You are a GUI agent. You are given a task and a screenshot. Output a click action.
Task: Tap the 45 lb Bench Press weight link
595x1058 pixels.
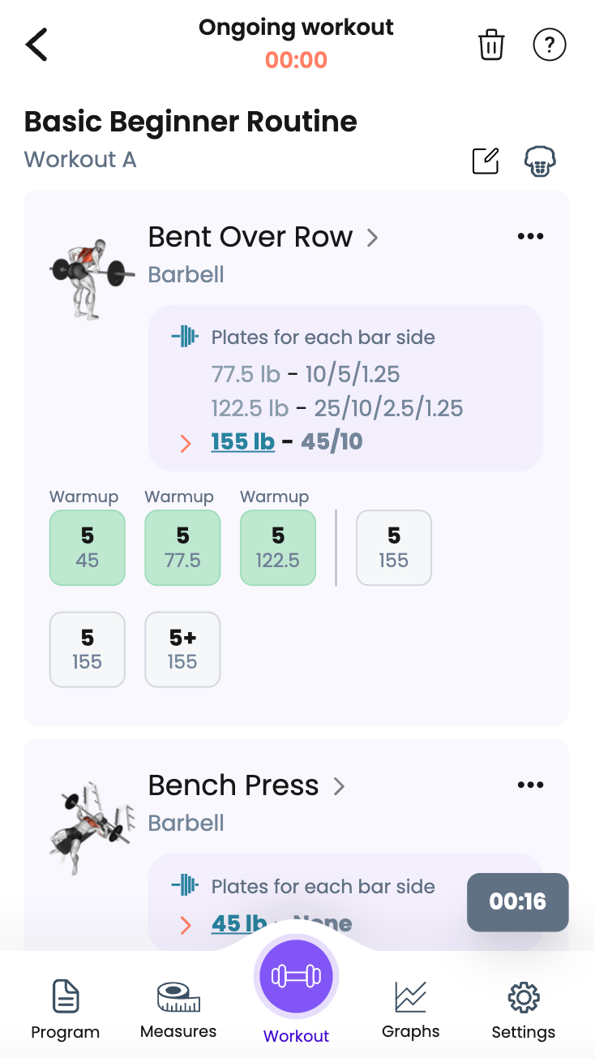[x=239, y=923]
